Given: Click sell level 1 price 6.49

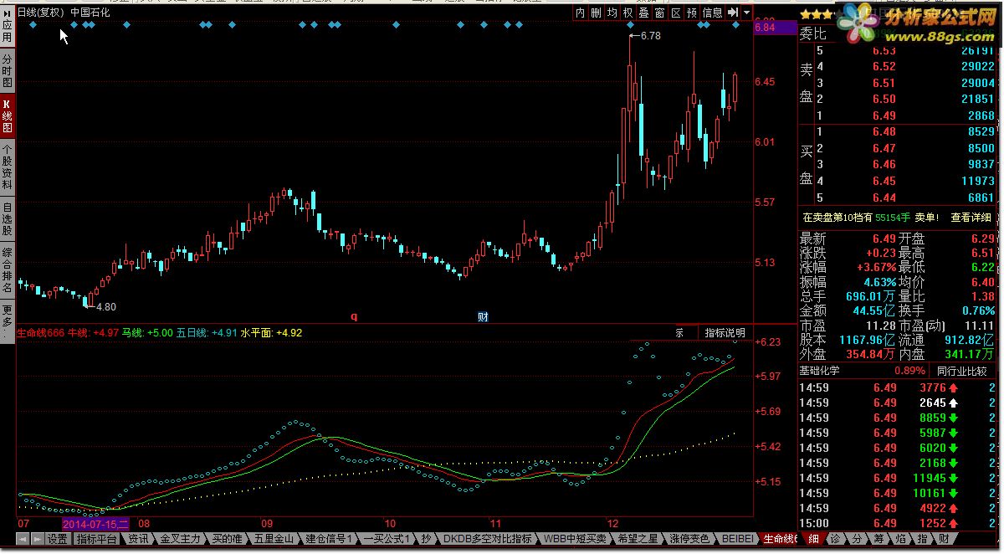Looking at the screenshot, I should pyautogui.click(x=884, y=115).
